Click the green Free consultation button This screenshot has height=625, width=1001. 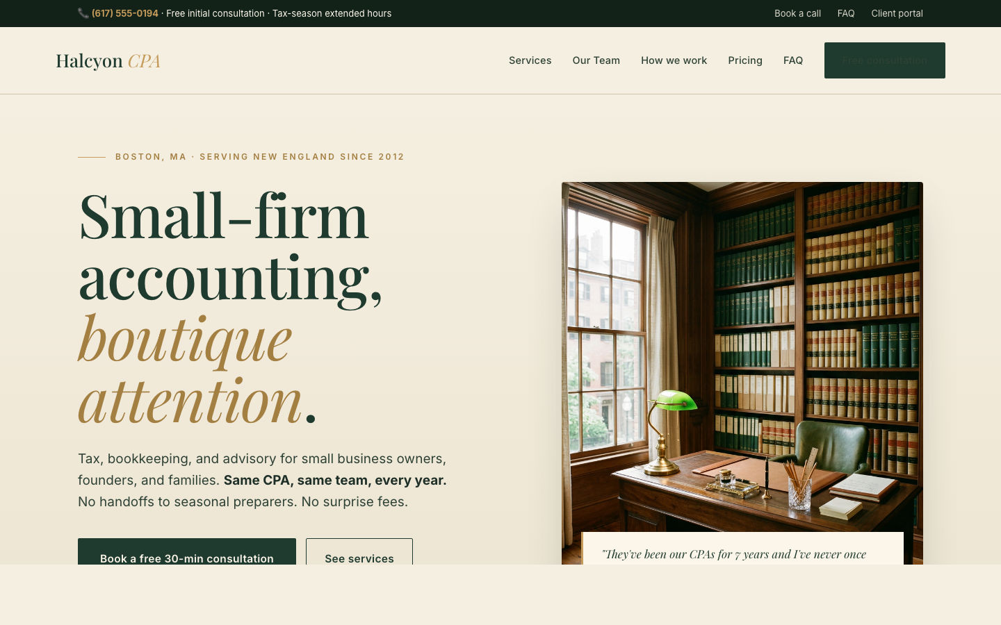click(x=884, y=60)
